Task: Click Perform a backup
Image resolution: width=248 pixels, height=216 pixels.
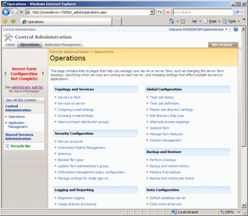Action: point(163,160)
